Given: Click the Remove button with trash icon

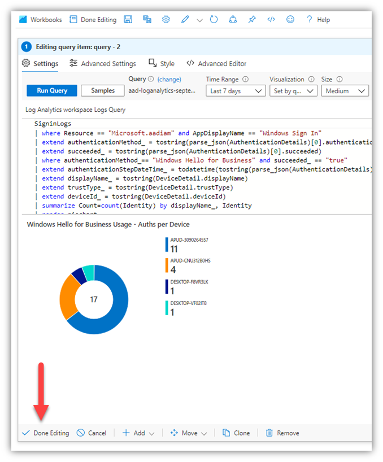Looking at the screenshot, I should click(282, 433).
